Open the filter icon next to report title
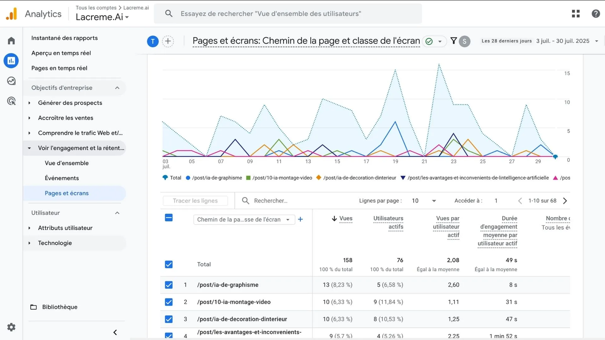605x340 pixels. point(454,41)
